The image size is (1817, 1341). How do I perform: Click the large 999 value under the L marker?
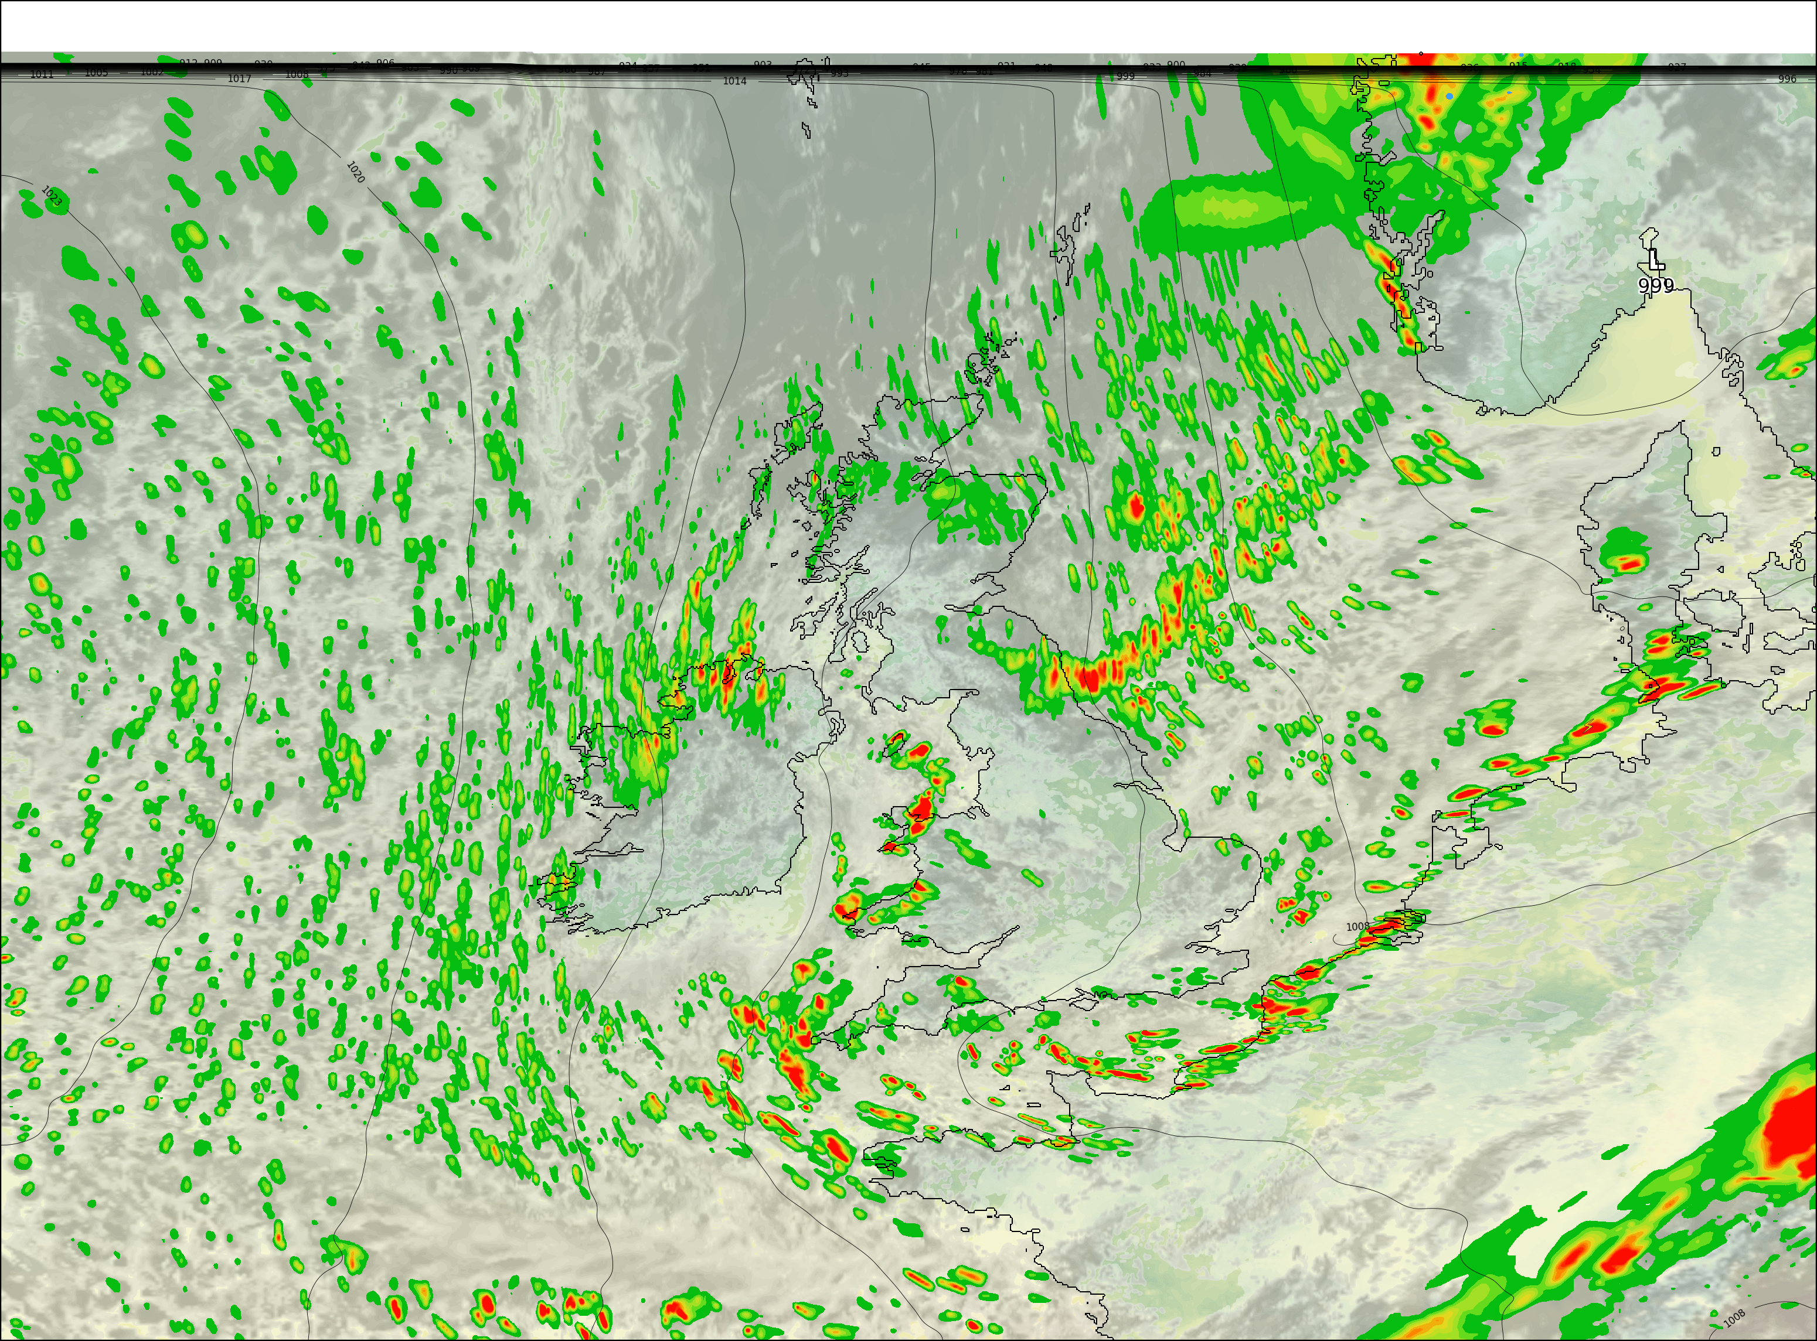click(x=1655, y=286)
